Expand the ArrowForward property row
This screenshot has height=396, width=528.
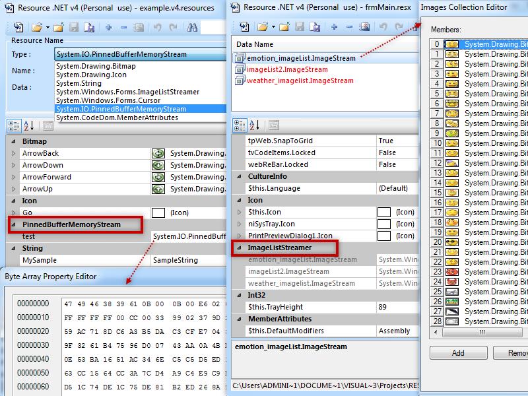[x=13, y=177]
